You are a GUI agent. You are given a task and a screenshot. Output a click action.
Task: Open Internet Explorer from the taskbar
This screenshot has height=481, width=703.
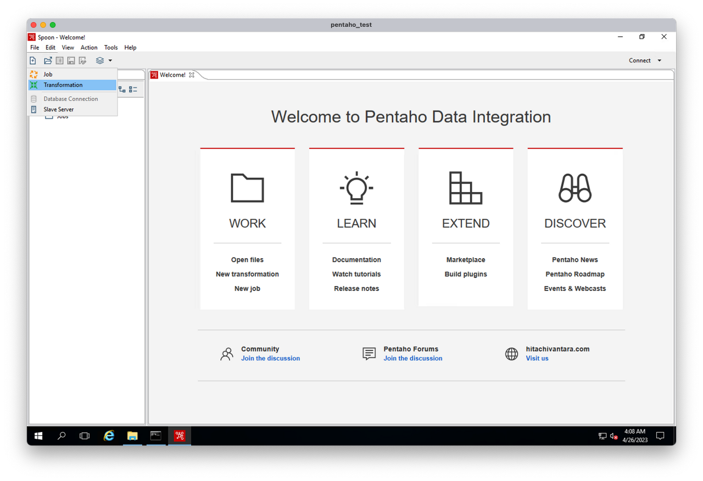109,436
